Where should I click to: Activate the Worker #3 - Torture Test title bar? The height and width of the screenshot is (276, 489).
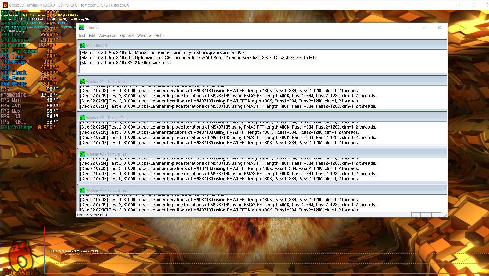coord(262,154)
